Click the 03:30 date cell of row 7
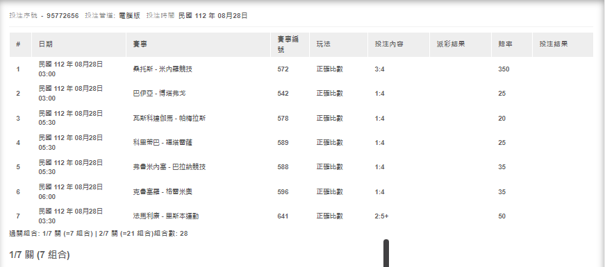The height and width of the screenshot is (267, 605). click(x=71, y=216)
